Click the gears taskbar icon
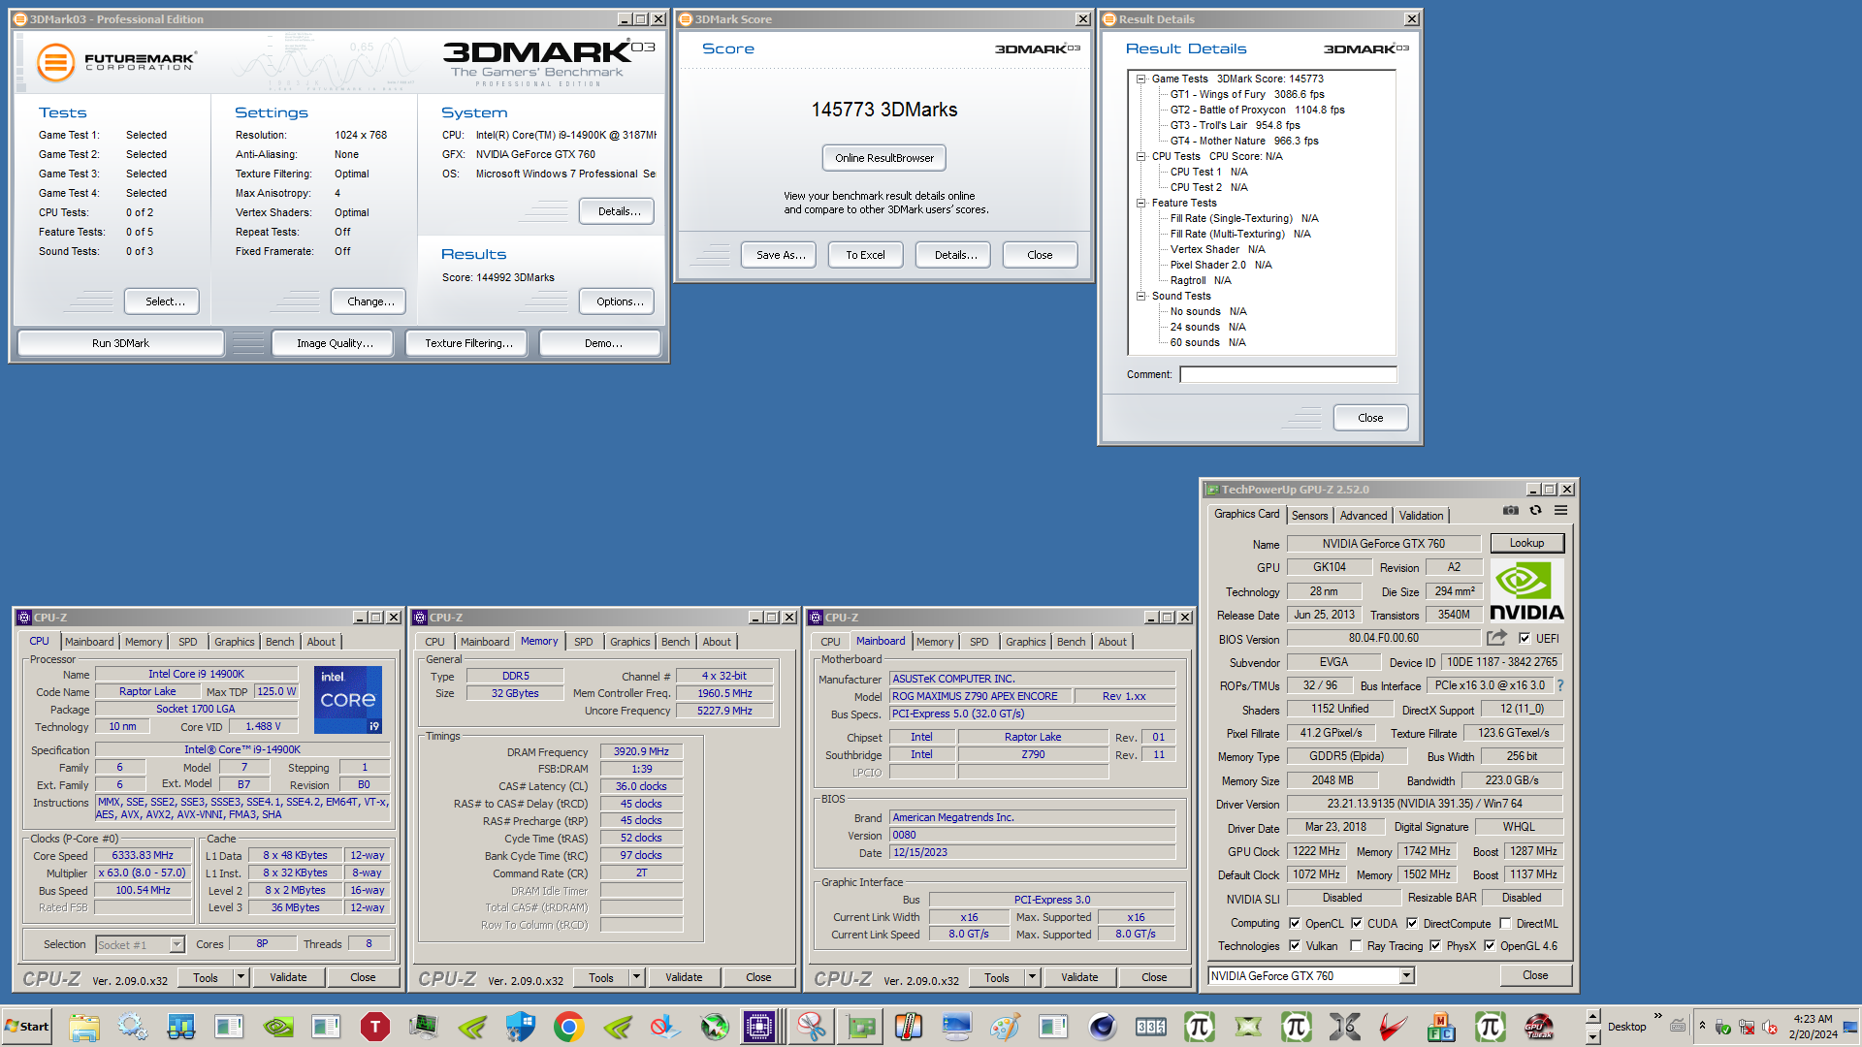The image size is (1862, 1047). click(133, 1027)
